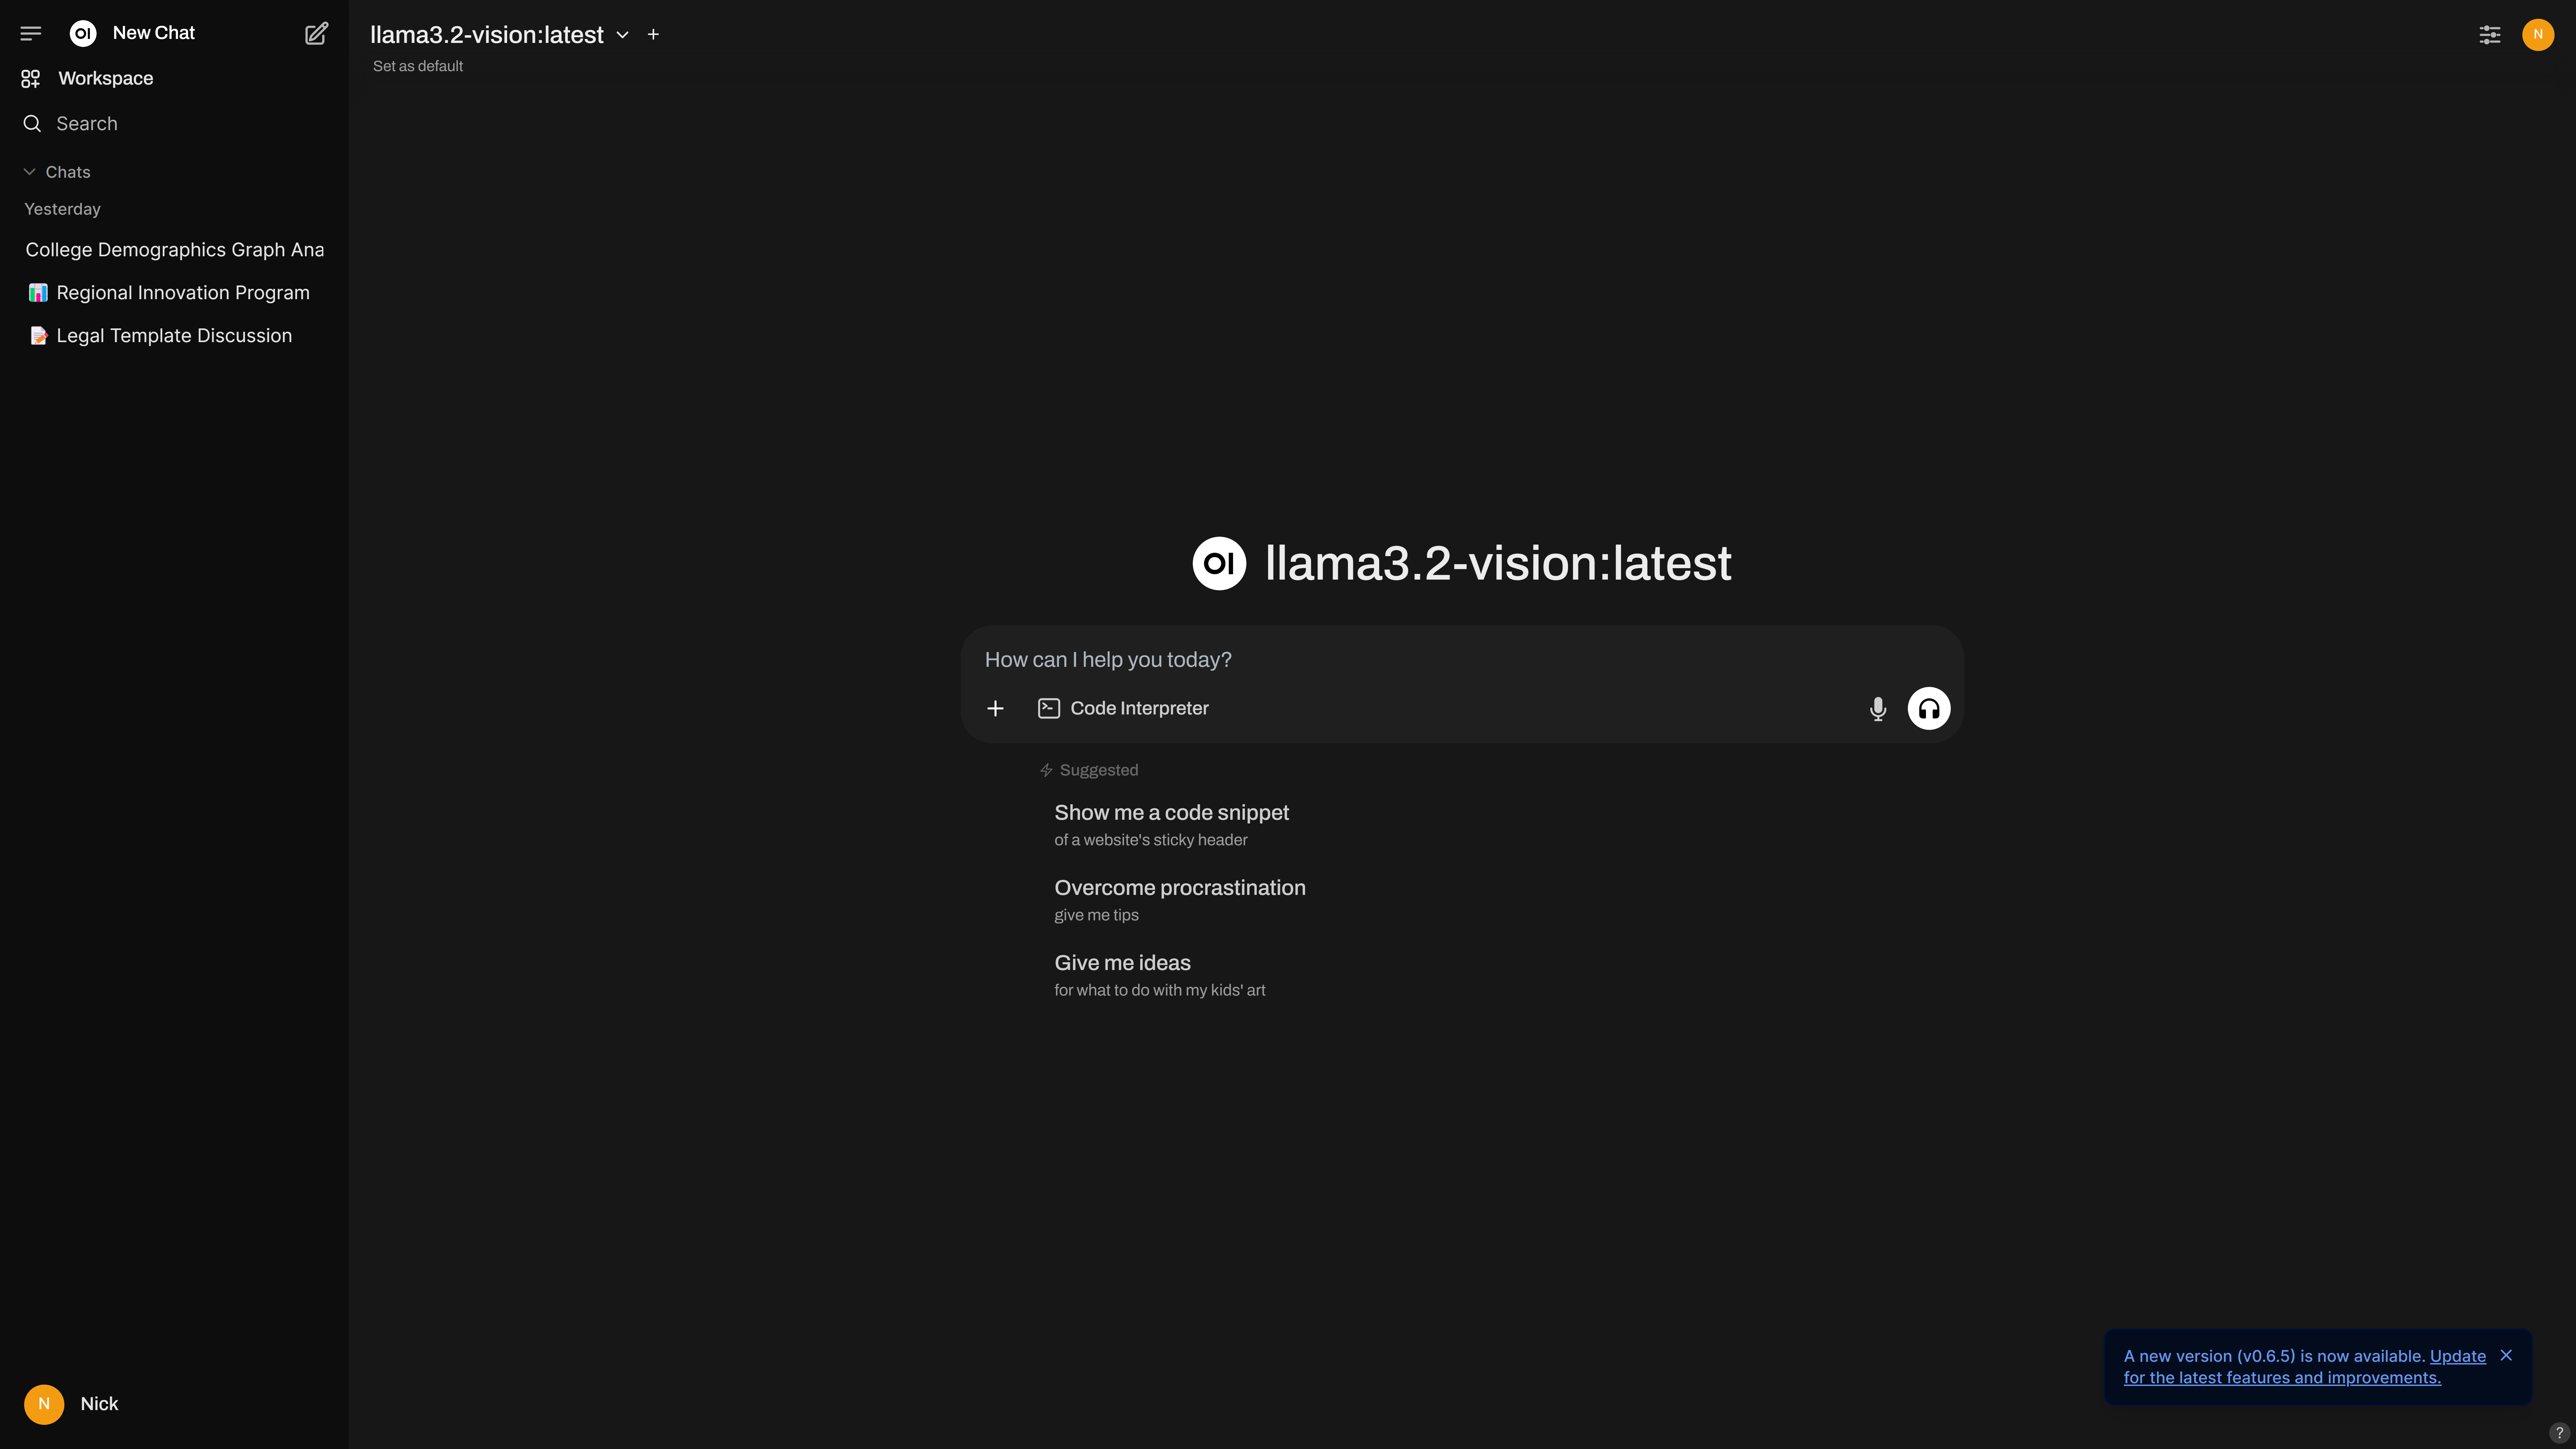Set llama3.2-vision:latest as default model
The width and height of the screenshot is (2576, 1449).
(417, 66)
